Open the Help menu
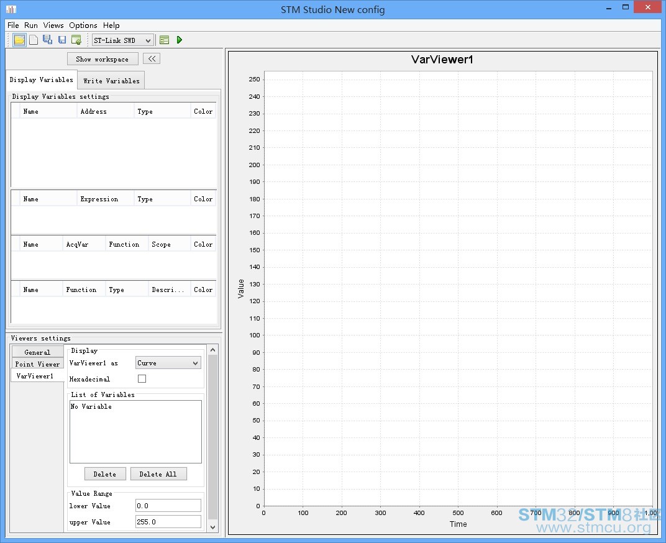Screen dimensions: 666x543 [111, 25]
